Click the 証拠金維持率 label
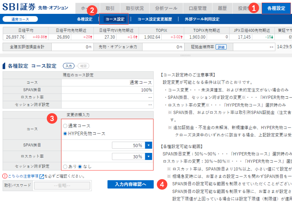292x202 pixels. pos(203,47)
